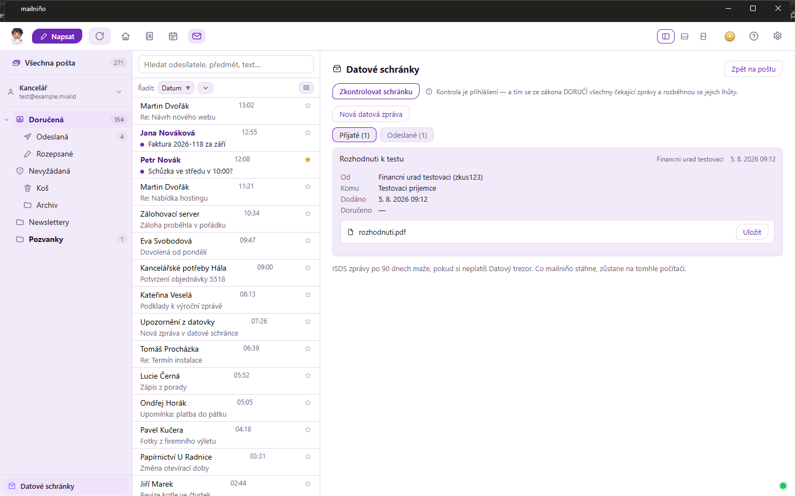Open settings gear icon
Viewport: 795px width, 496px height.
click(x=777, y=36)
